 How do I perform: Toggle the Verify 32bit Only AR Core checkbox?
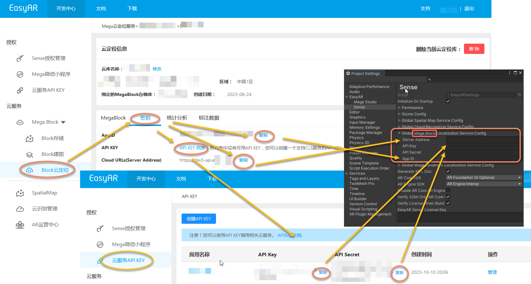[x=448, y=197]
